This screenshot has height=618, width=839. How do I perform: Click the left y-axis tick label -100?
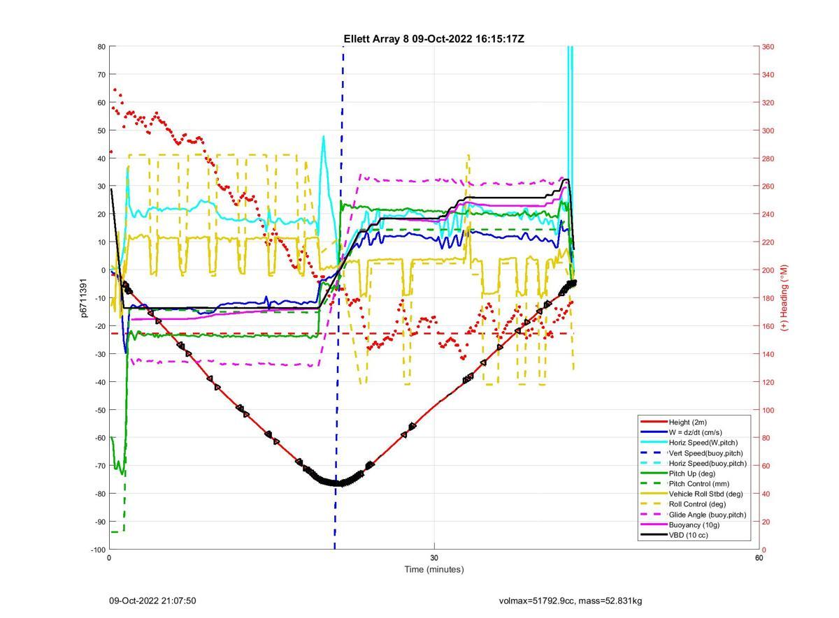click(x=98, y=550)
